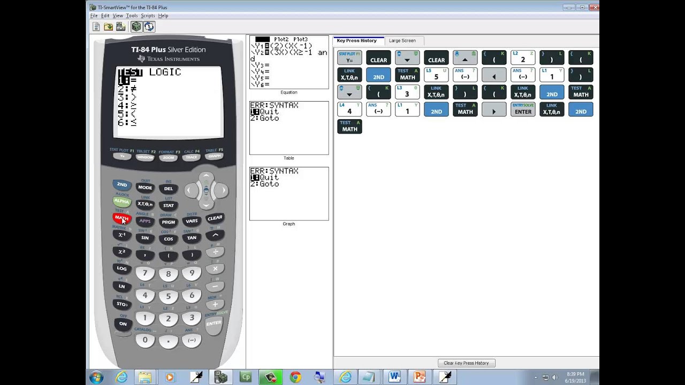Viewport: 685px width, 385px height.
Task: Click the calculator plus key
Action: coord(215,304)
